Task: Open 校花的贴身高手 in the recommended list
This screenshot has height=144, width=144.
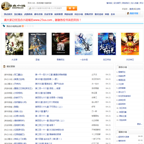Action: 124,96
